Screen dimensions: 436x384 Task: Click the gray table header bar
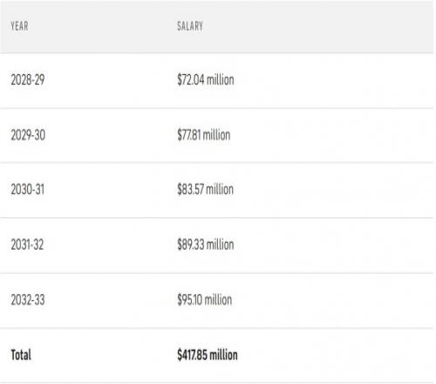216,26
